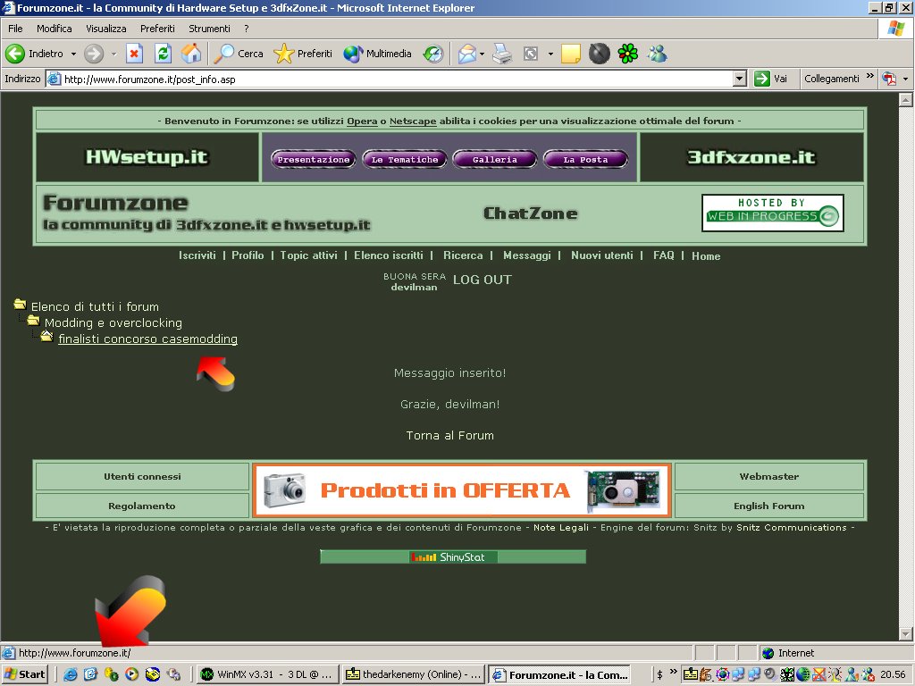915x686 pixels.
Task: Open the mail icon dropdown arrow
Action: pyautogui.click(x=482, y=54)
